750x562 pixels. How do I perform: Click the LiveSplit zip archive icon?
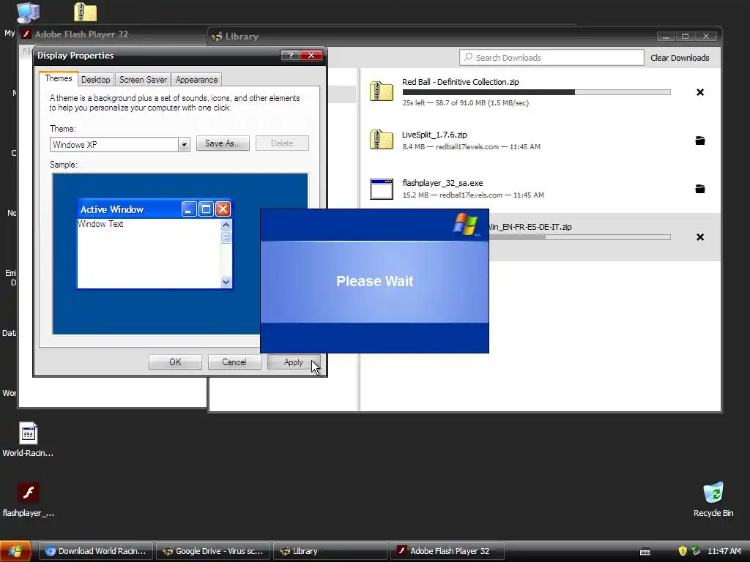(x=381, y=140)
